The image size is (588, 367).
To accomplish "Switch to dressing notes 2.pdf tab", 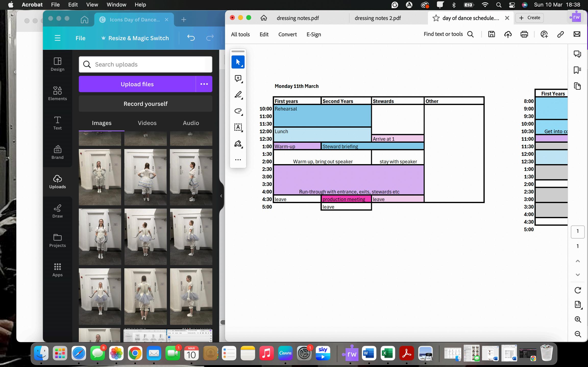I will [378, 18].
